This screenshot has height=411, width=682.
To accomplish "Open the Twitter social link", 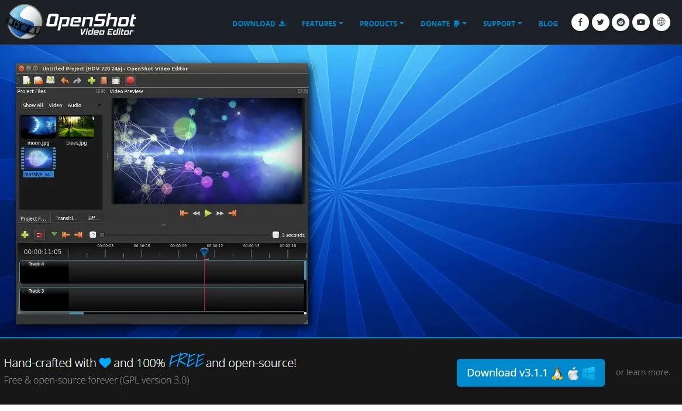I will (x=600, y=22).
